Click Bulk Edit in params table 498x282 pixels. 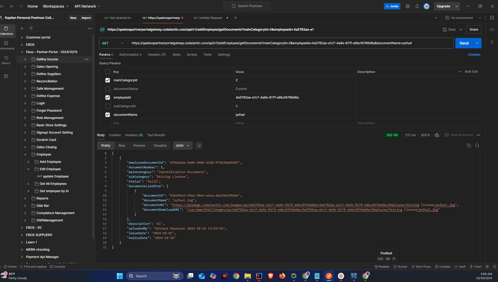[471, 72]
